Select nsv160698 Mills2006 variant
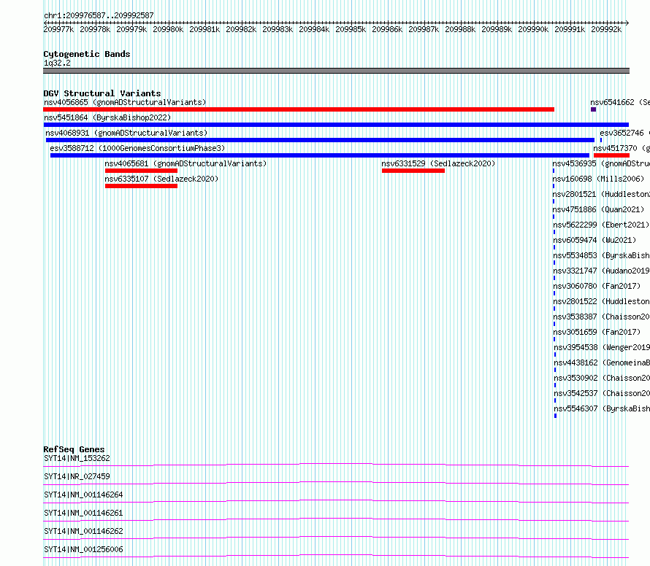Viewport: 650px width, 566px height. coord(598,179)
